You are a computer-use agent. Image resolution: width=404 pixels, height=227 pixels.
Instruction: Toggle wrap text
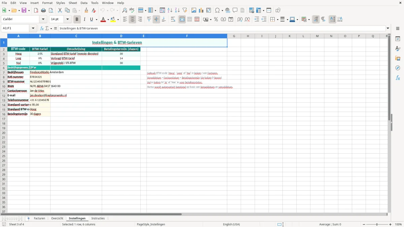173,20
